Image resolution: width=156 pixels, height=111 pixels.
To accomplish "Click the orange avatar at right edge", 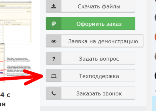I will pyautogui.click(x=155, y=37).
